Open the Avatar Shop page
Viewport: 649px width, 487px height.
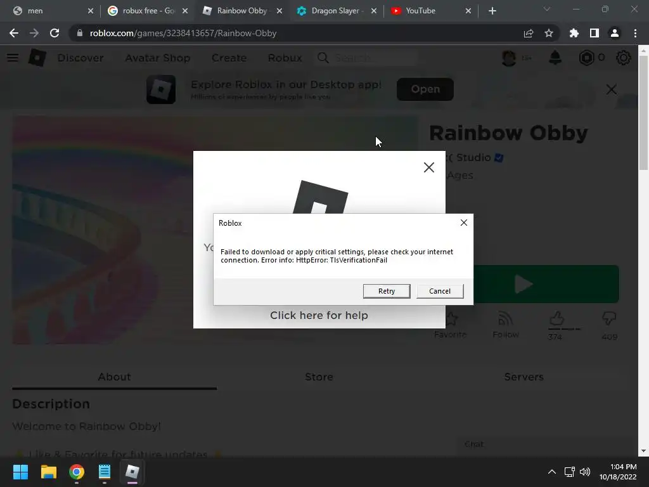(x=158, y=58)
